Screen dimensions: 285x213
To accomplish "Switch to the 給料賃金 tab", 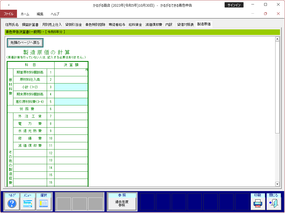I will point(135,24).
